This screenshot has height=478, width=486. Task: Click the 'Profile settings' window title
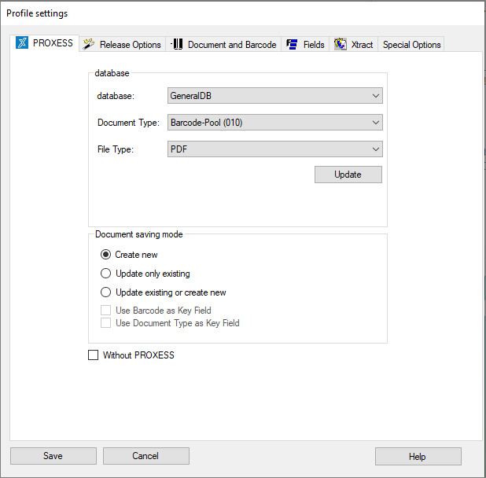pyautogui.click(x=37, y=13)
